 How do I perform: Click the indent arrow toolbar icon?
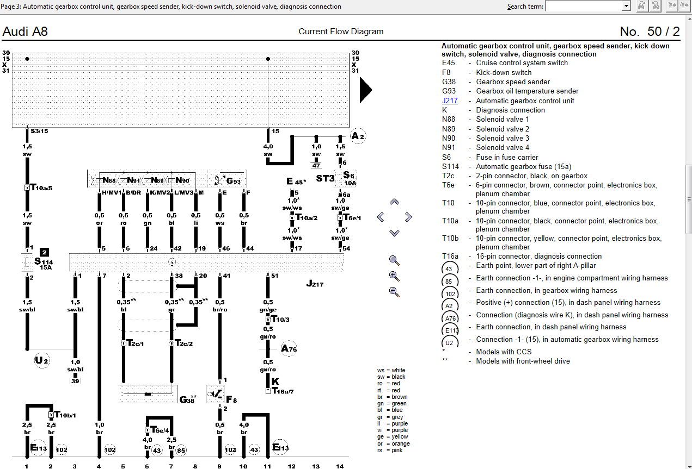(684, 6)
